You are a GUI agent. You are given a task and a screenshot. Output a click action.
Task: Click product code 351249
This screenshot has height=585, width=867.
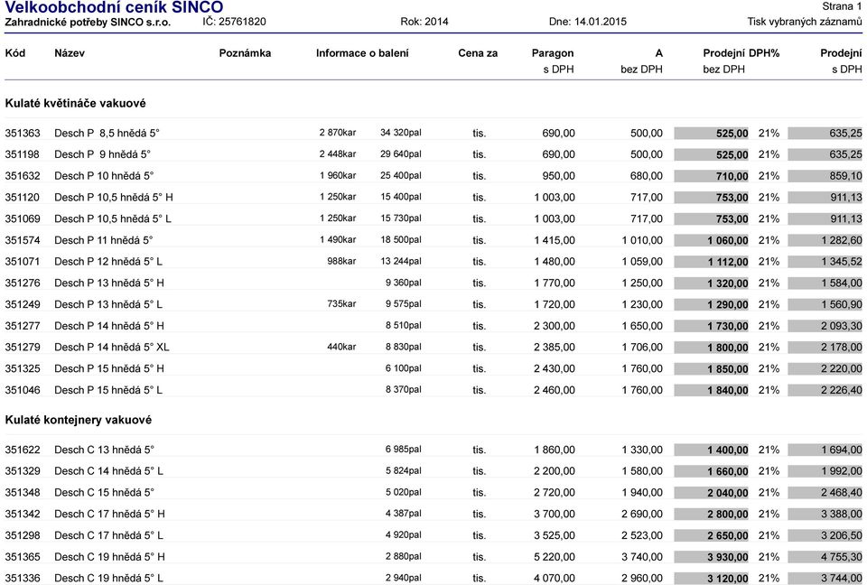pyautogui.click(x=23, y=304)
